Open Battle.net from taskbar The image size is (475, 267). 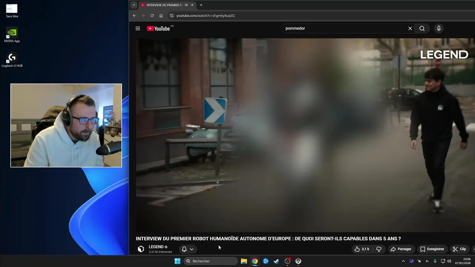tap(266, 261)
